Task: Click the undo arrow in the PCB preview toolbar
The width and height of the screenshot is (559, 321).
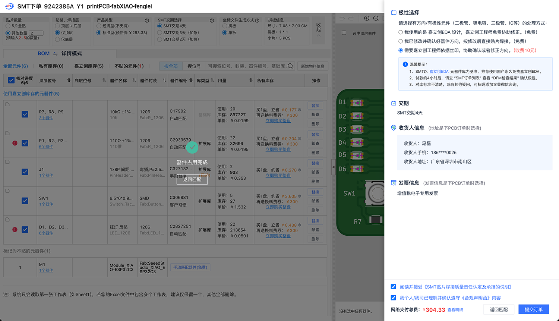Action: (342, 18)
